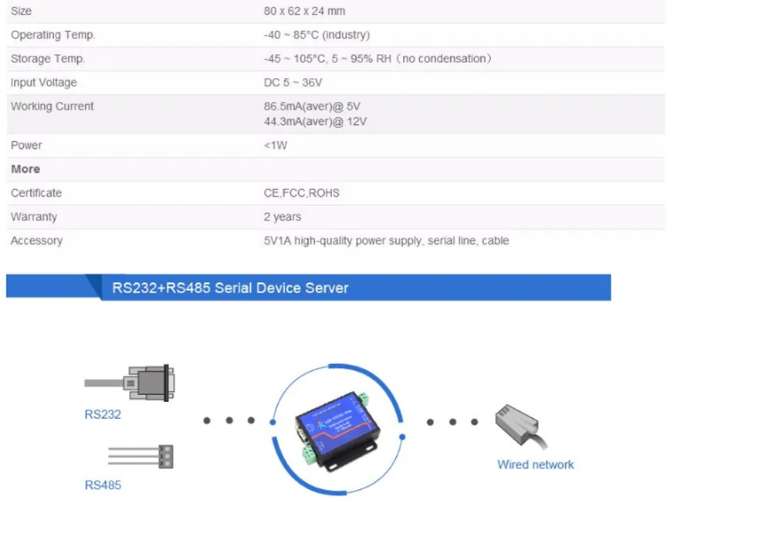Click the blue serial device server image
This screenshot has height=540, width=772.
[338, 430]
